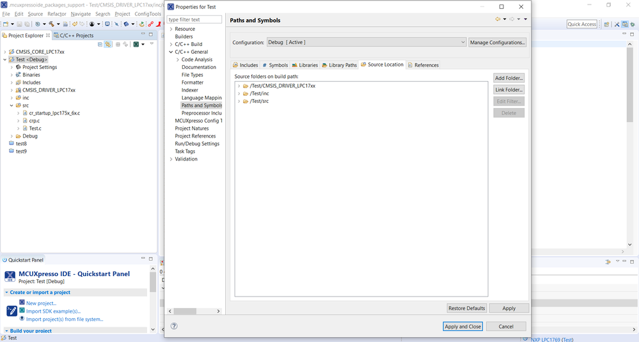Viewport: 639px width, 342px height.
Task: Select MCUXpresso Config in properties tree
Action: [198, 121]
